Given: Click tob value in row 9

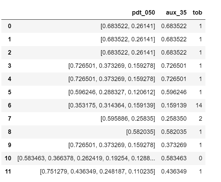Looking at the screenshot, I should [x=200, y=145].
